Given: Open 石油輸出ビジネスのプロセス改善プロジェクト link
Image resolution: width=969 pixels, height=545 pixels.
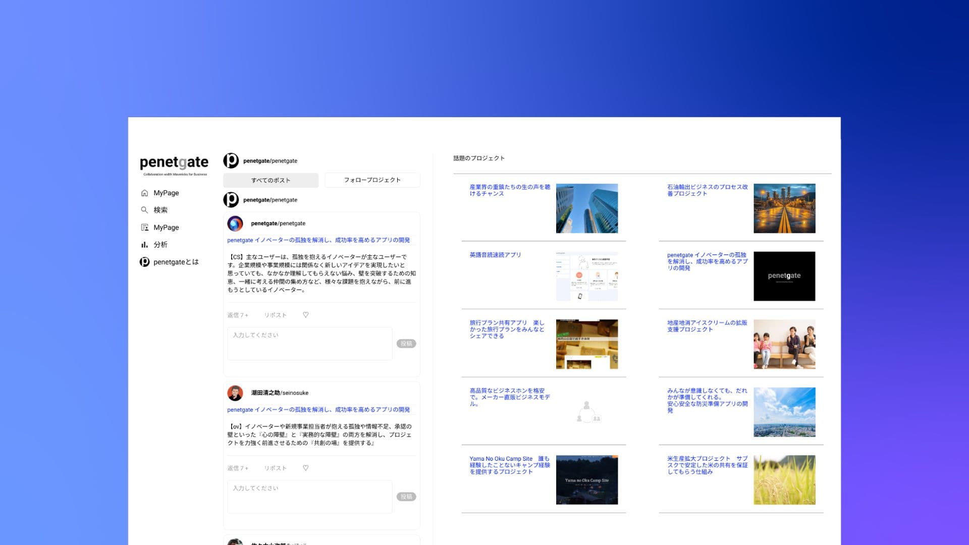Looking at the screenshot, I should pos(707,190).
